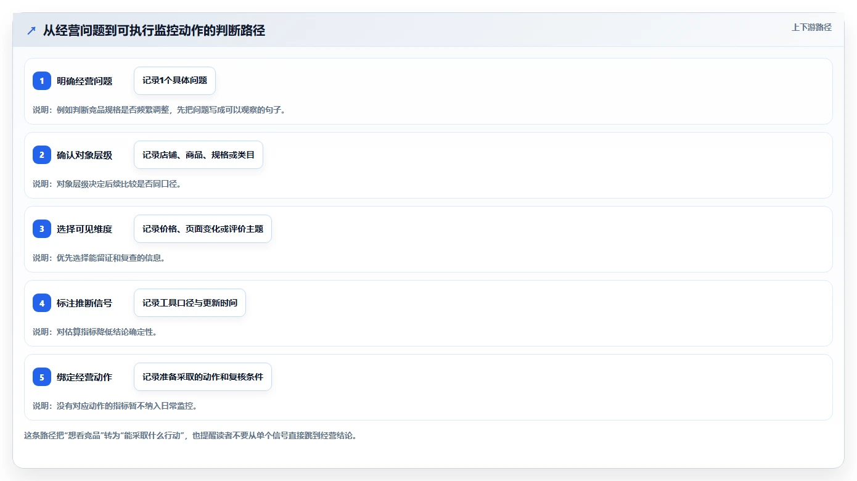Click the note 对象层级决定后续比较是否同口径
This screenshot has height=481, width=857.
107,184
